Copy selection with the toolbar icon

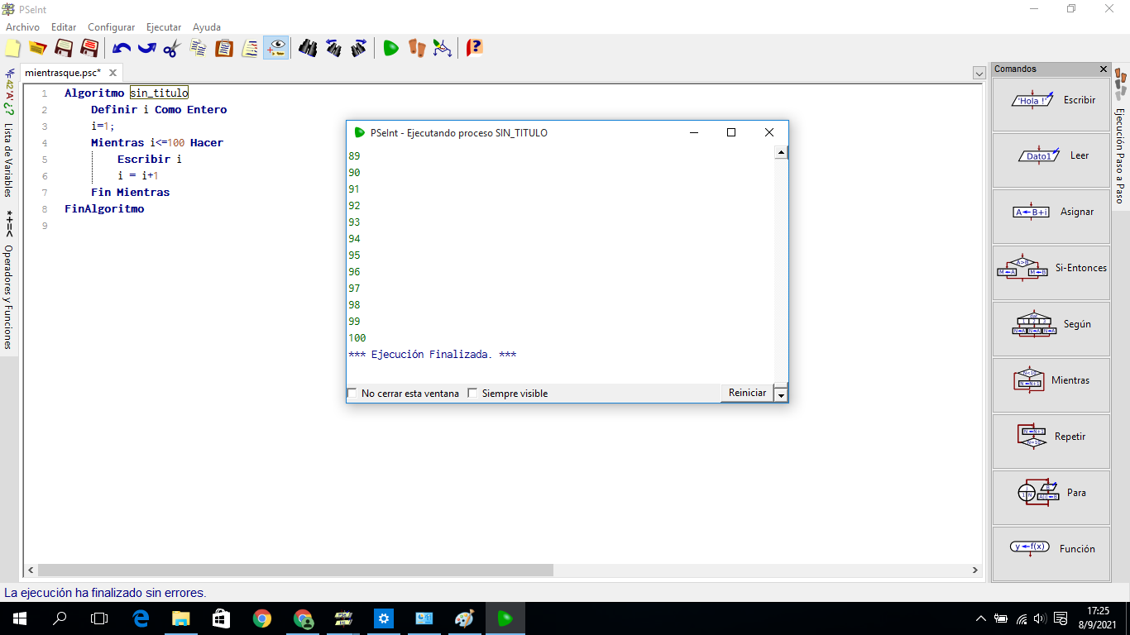tap(199, 48)
